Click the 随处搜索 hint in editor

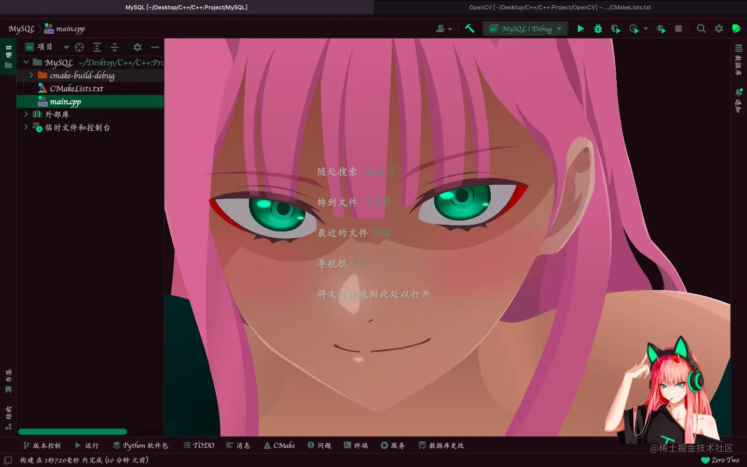(337, 171)
